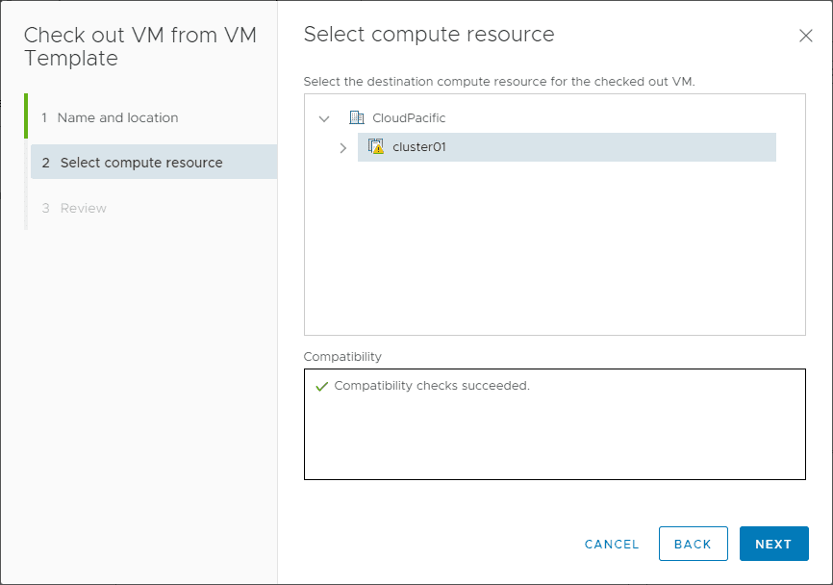Viewport: 833px width, 585px height.
Task: Click the Select compute resource heading
Action: tap(429, 35)
